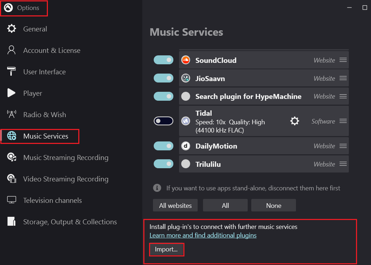The image size is (371, 265).
Task: Click the DailyMotion logo icon
Action: tap(186, 146)
